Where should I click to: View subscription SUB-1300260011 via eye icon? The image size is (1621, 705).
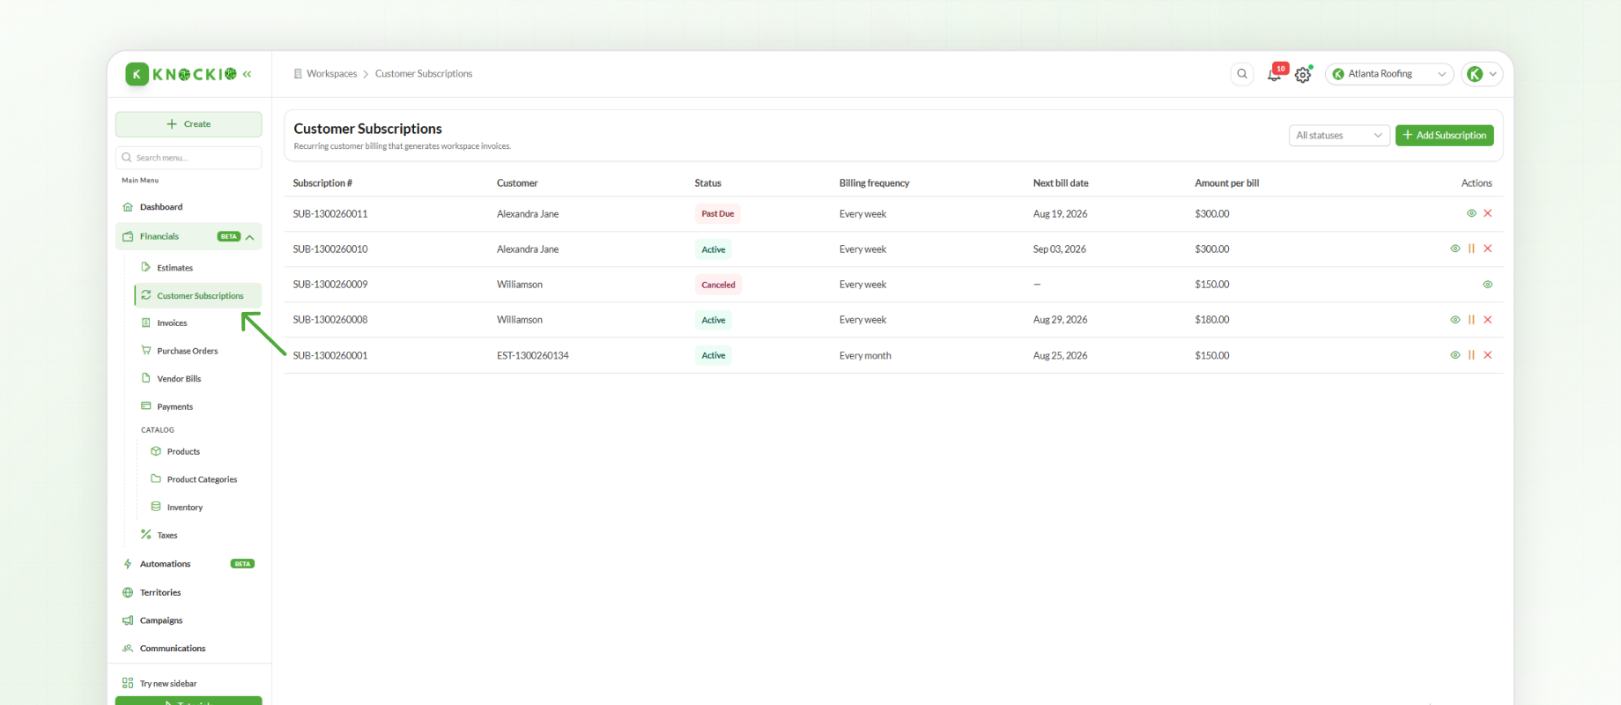click(1471, 213)
